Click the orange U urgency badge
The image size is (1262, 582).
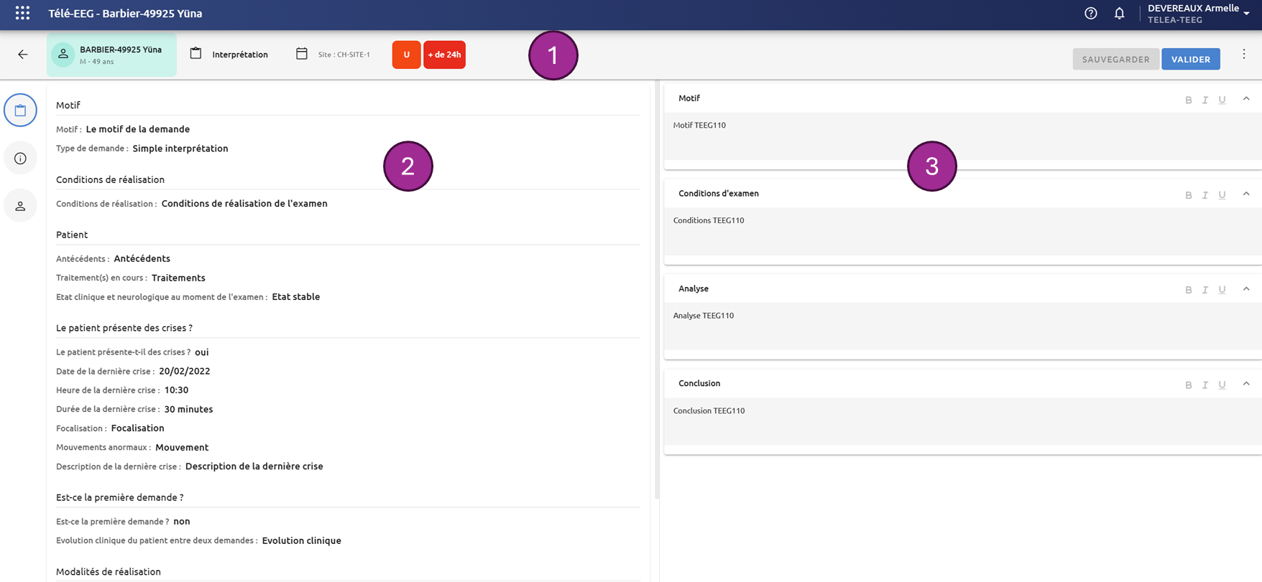coord(406,55)
